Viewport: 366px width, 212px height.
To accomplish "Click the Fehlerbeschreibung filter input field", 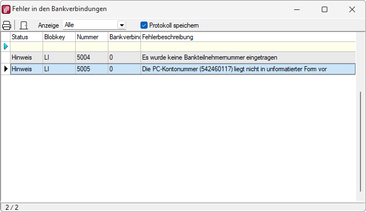I will coord(248,47).
